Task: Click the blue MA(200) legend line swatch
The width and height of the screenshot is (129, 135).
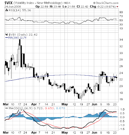Action: 6,38
